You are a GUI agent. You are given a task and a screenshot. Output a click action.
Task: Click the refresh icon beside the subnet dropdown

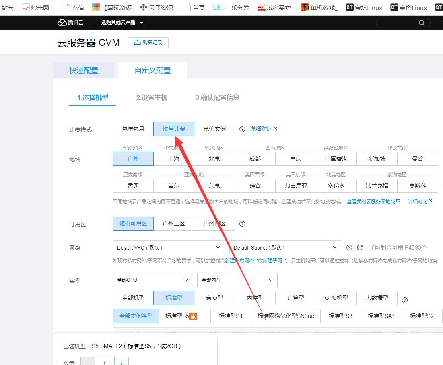(x=360, y=247)
